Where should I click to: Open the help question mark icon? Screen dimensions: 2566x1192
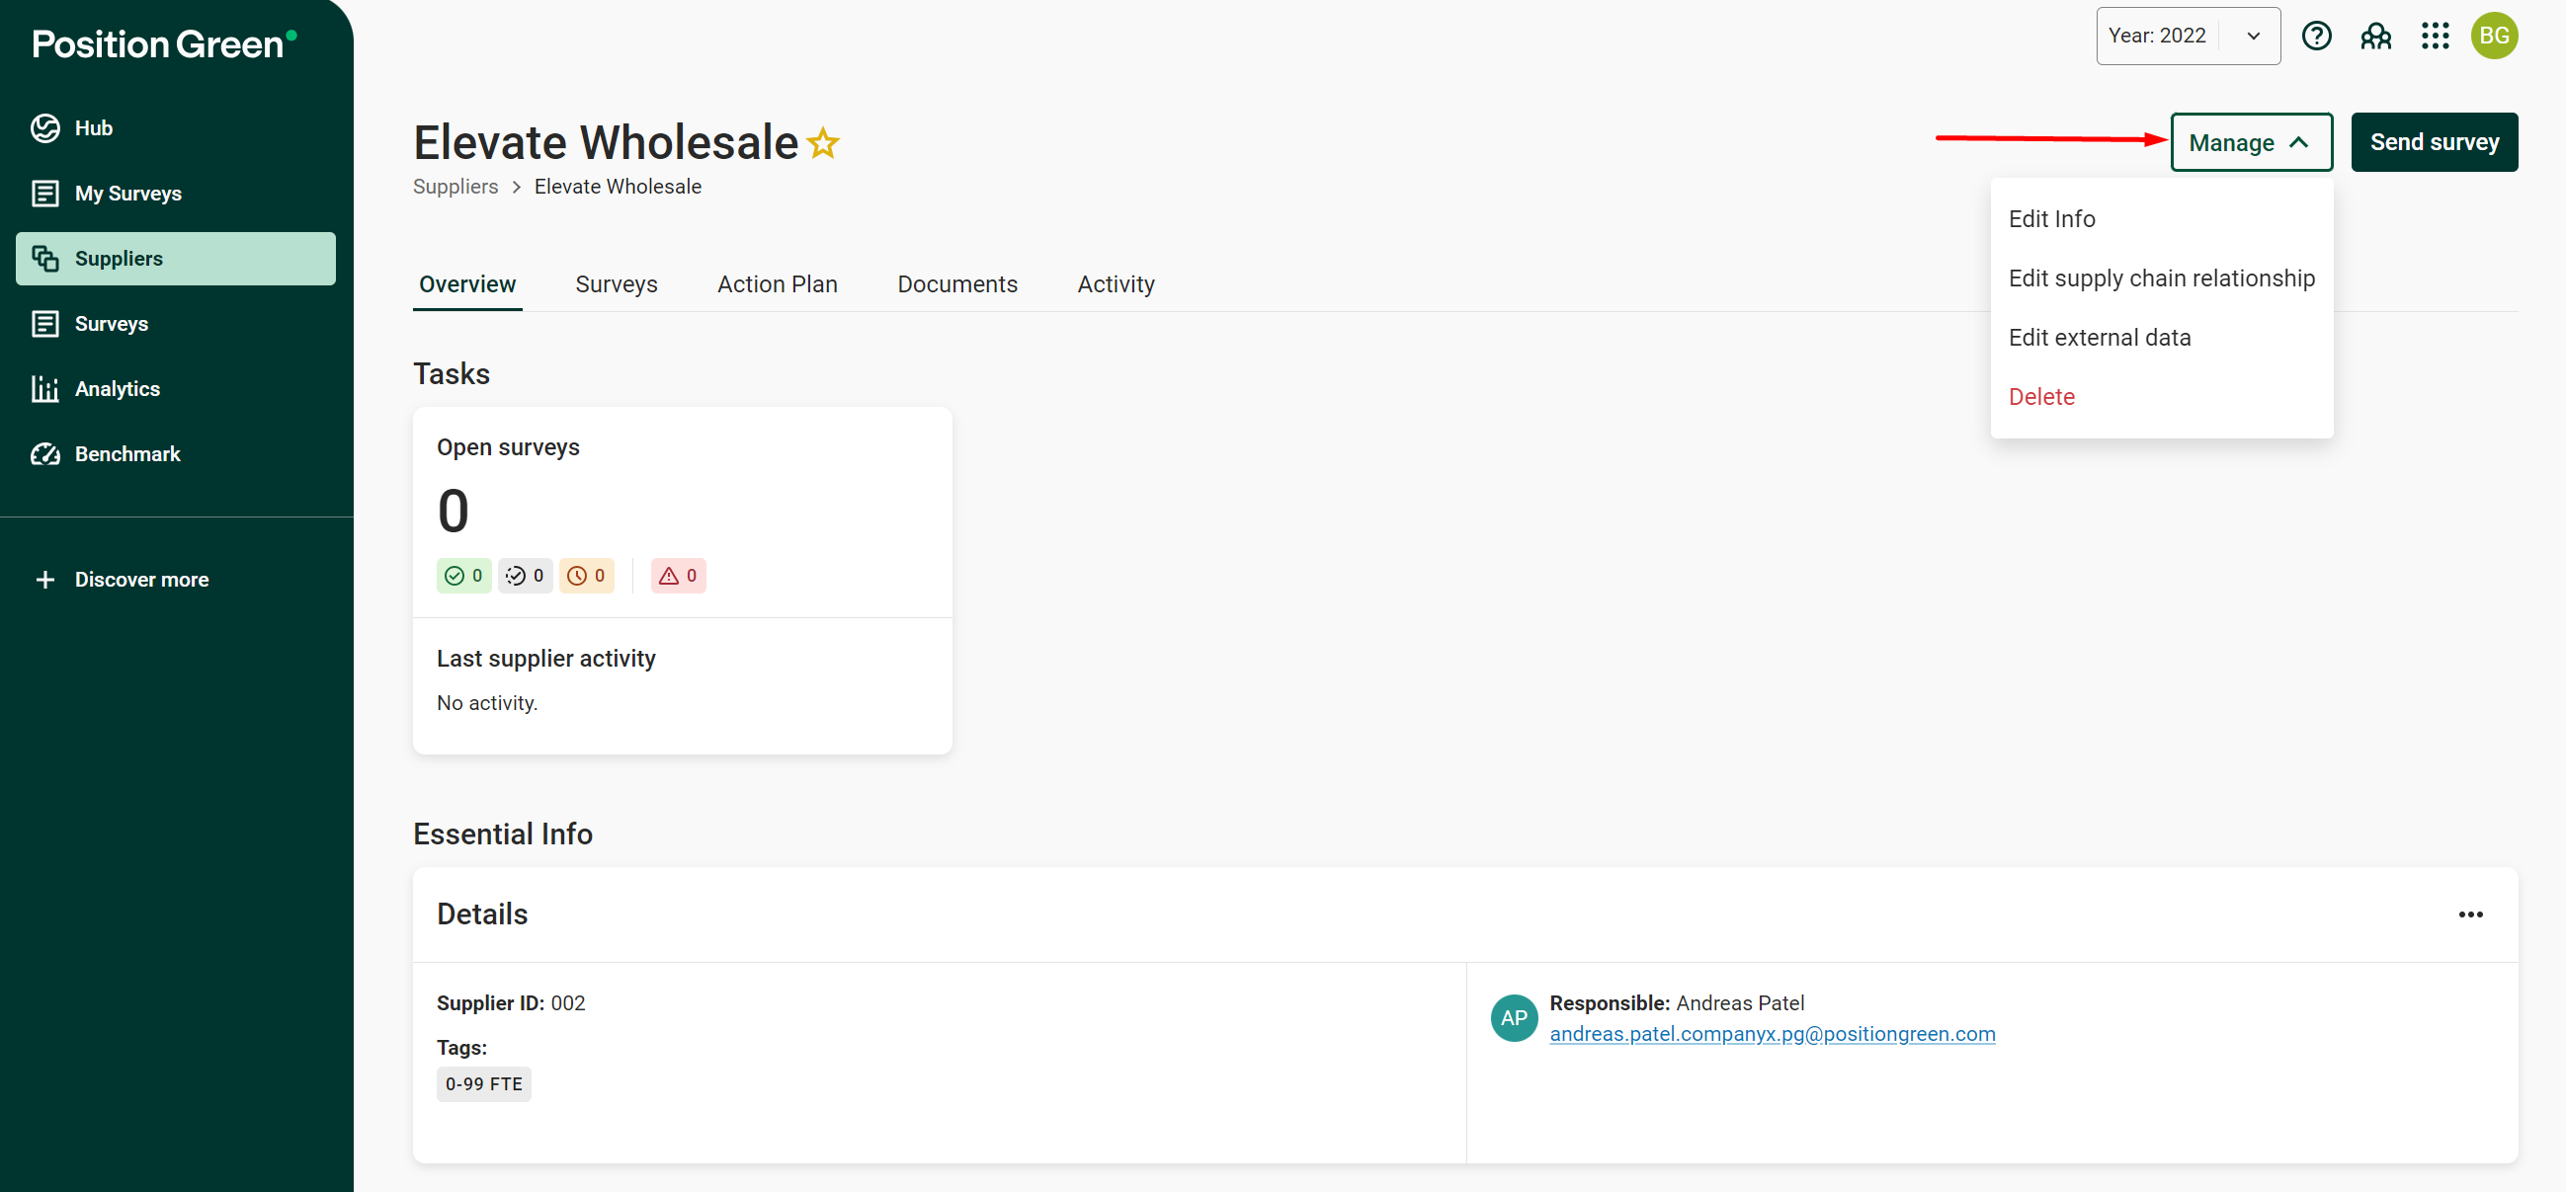pos(2316,36)
